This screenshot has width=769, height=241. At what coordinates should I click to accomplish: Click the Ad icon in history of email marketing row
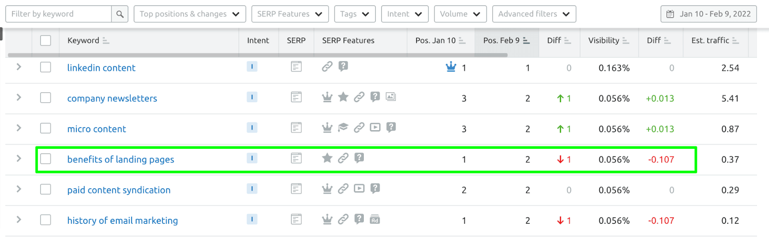point(375,219)
